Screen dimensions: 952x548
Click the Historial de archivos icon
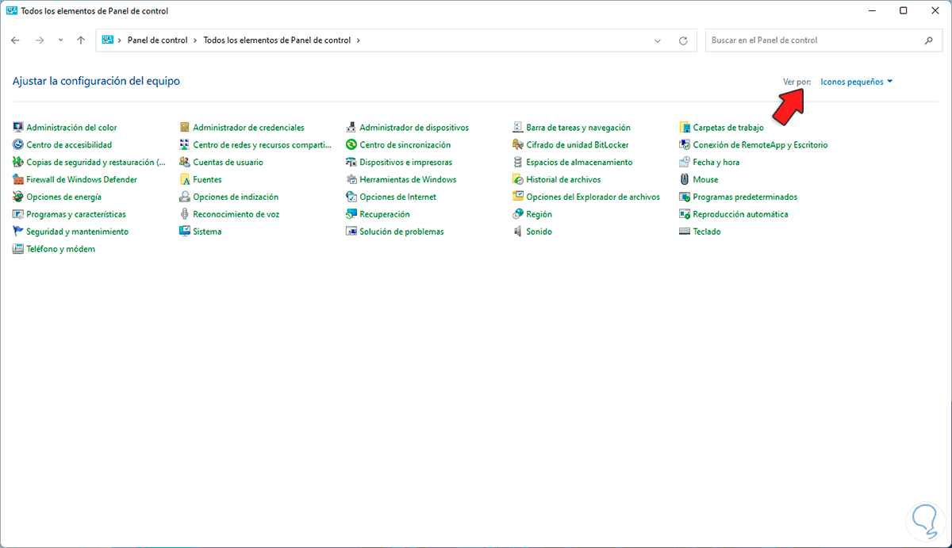[518, 179]
